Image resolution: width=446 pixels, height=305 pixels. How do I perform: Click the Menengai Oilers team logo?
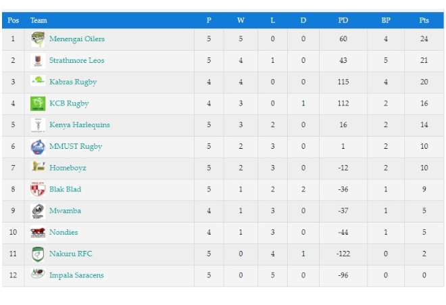[x=38, y=39]
